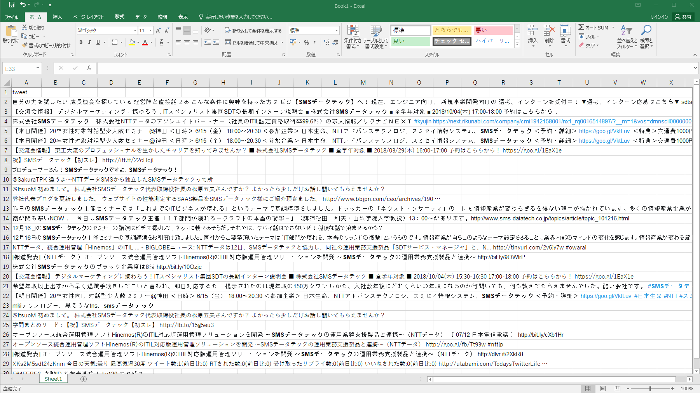
Task: Open Conditional Formatting icon
Action: [353, 31]
